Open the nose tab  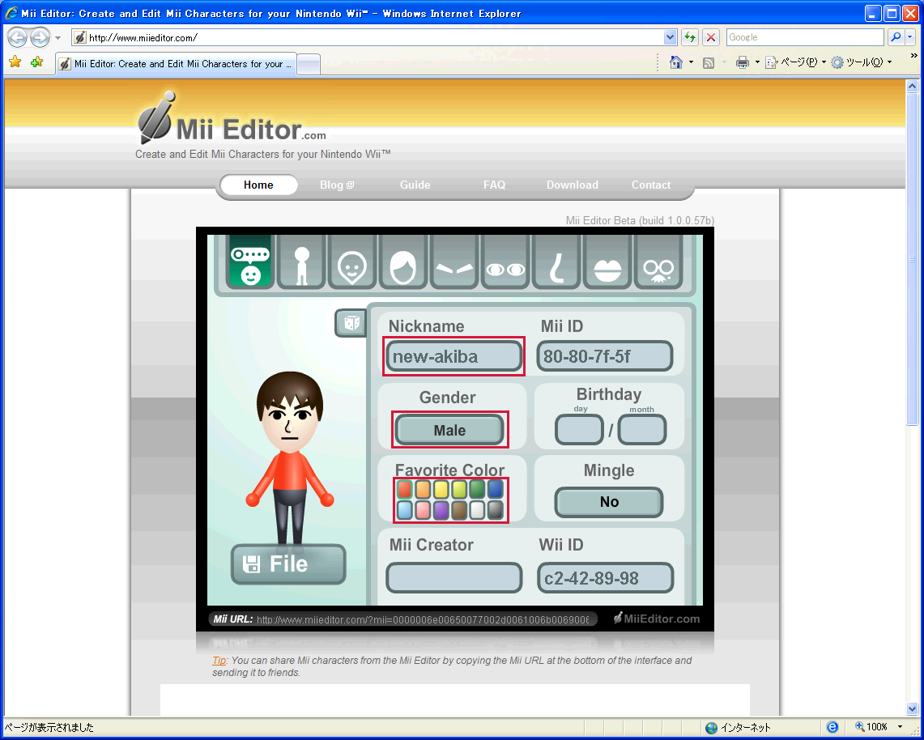[556, 262]
